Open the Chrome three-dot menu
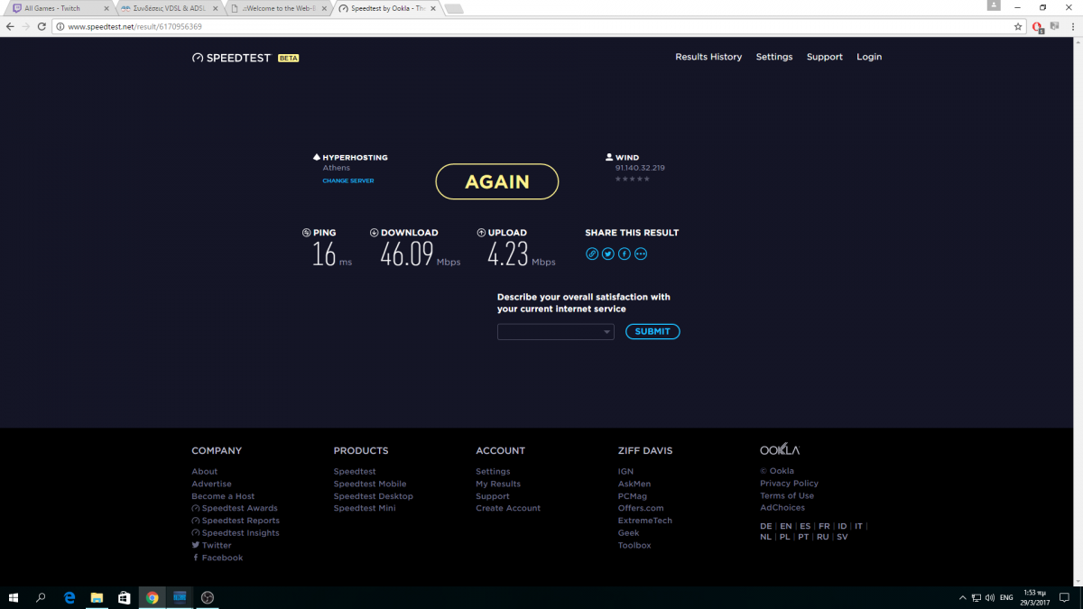Screen dimensions: 1083x609 pos(1071,27)
